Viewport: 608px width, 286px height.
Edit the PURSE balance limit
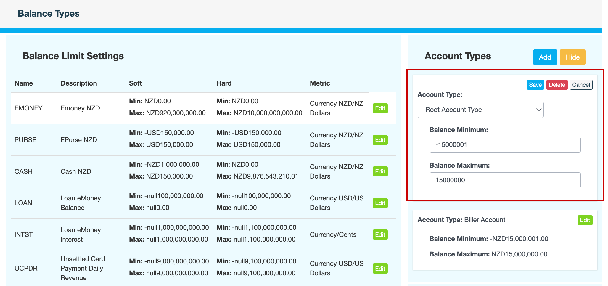pos(380,140)
